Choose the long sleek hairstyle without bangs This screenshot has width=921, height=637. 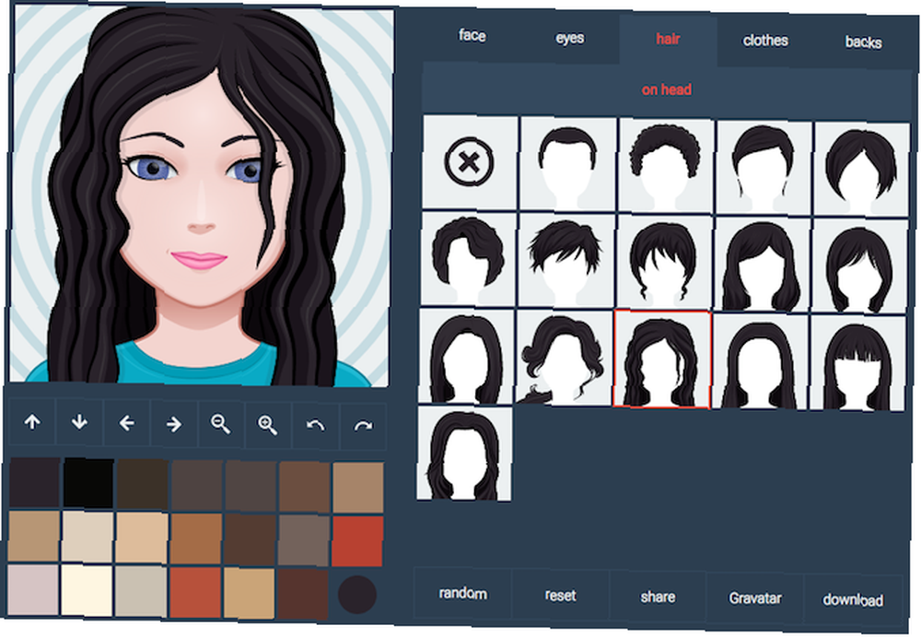point(760,360)
